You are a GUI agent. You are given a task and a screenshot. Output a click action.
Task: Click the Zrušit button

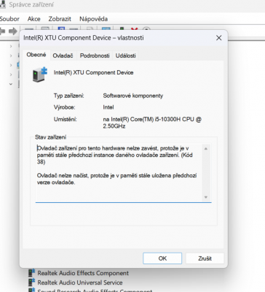click(205, 258)
